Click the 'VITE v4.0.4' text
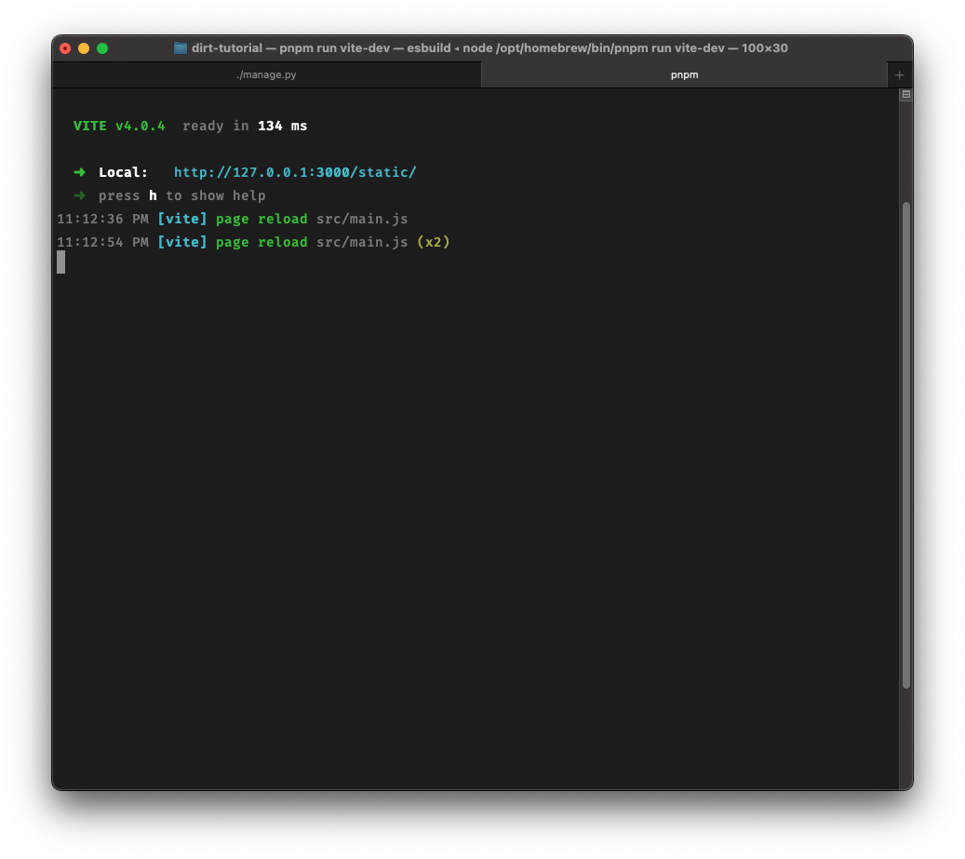This screenshot has width=965, height=859. point(119,126)
